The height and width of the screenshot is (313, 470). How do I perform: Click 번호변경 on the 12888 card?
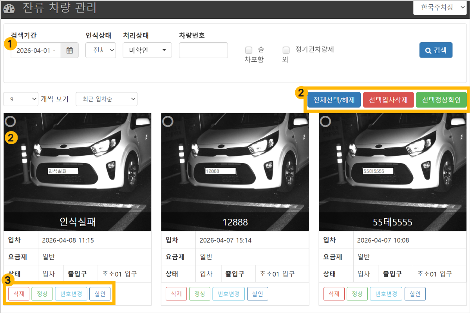pos(229,294)
